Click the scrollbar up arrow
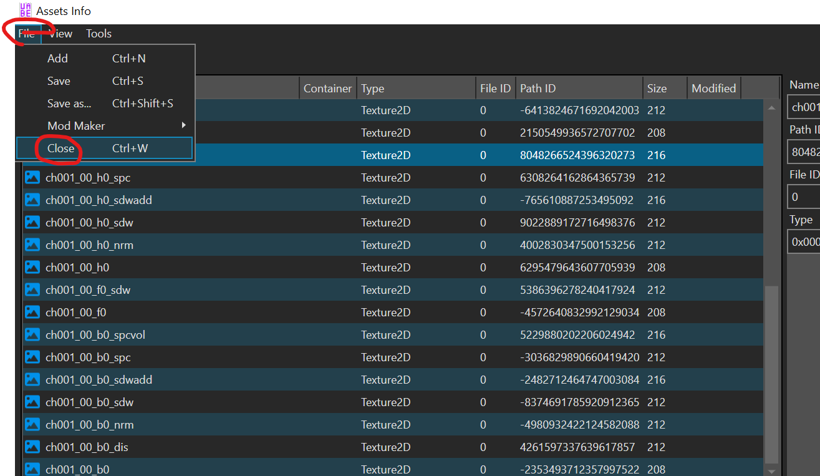The height and width of the screenshot is (476, 820). pyautogui.click(x=771, y=108)
